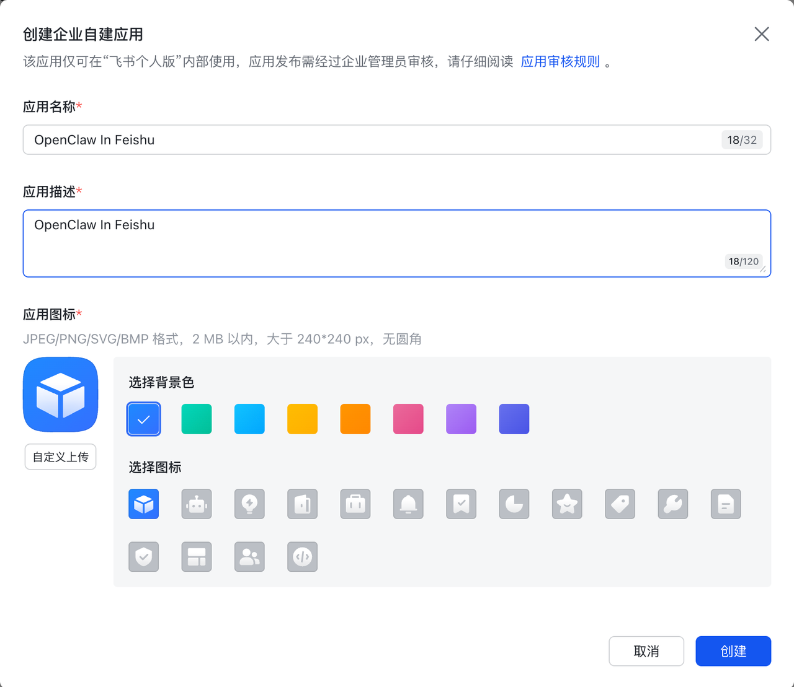Select the lightbulb icon for the app
This screenshot has width=794, height=687.
click(x=249, y=504)
